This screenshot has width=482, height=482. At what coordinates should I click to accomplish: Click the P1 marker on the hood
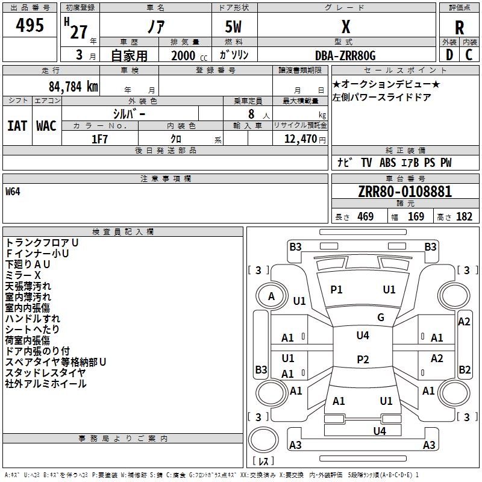[x=336, y=290]
